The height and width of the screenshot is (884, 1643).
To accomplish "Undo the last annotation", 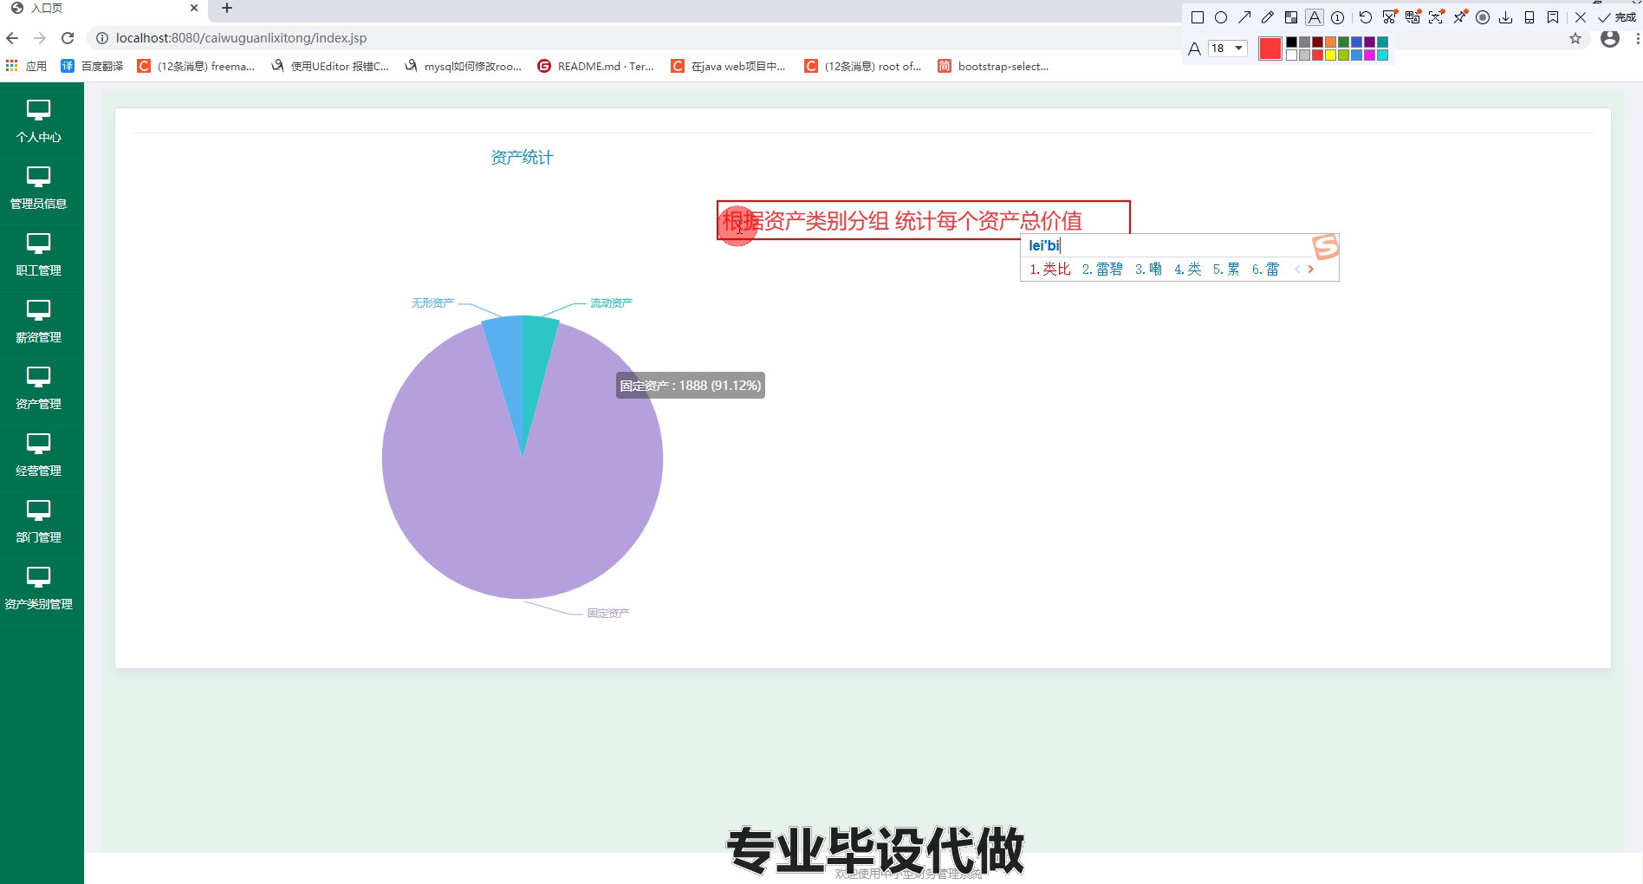I will (x=1366, y=17).
